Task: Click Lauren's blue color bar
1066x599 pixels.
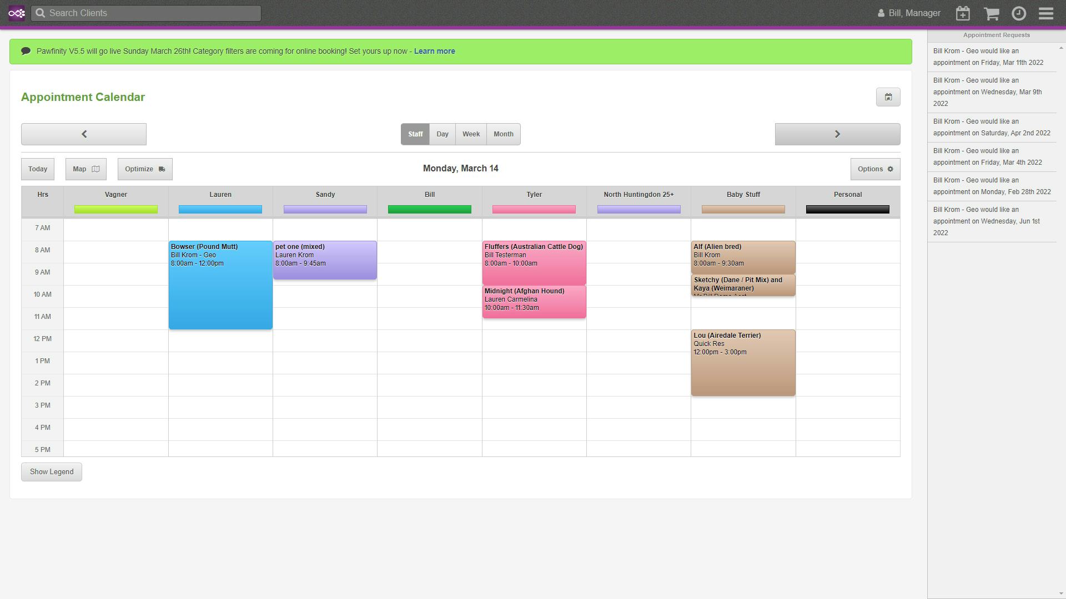Action: point(220,210)
